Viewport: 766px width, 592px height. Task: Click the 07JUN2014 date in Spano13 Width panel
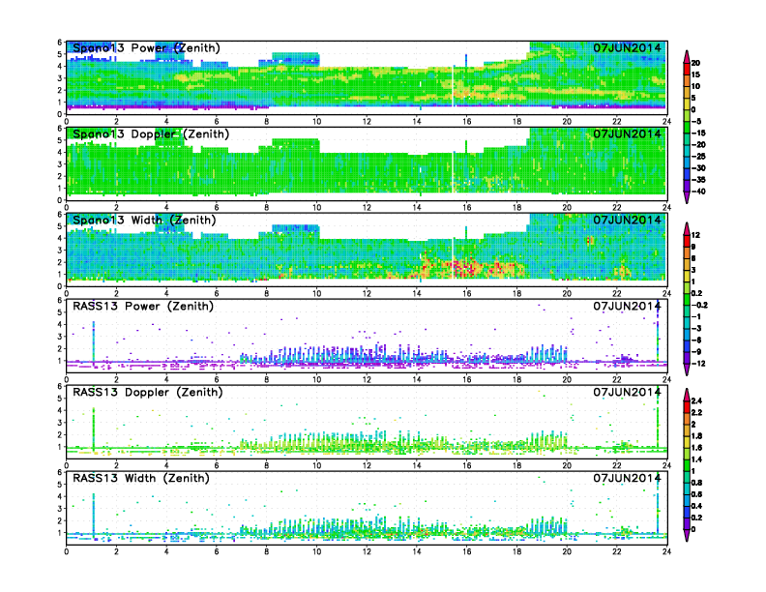628,220
